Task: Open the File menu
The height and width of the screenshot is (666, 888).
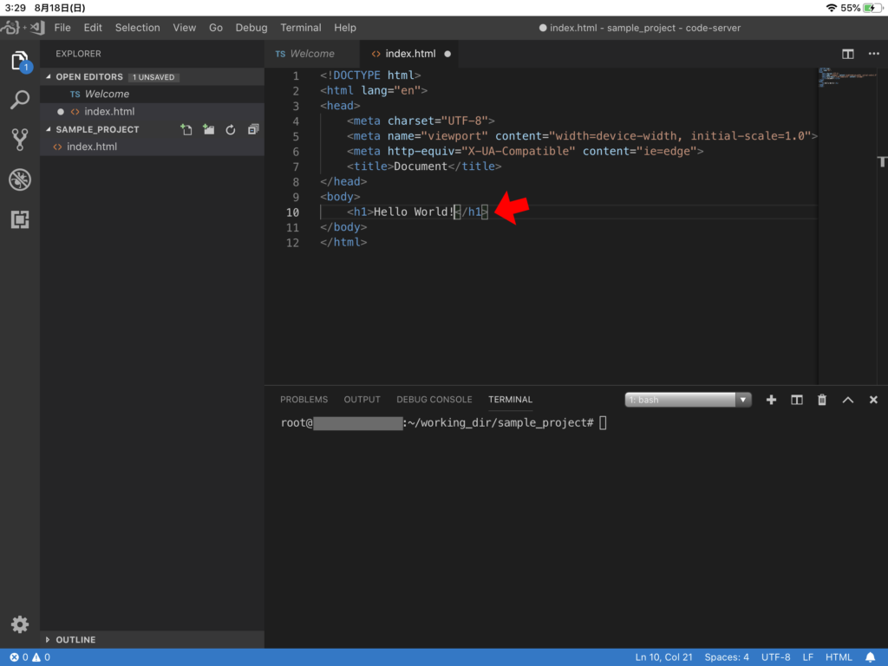Action: tap(62, 28)
